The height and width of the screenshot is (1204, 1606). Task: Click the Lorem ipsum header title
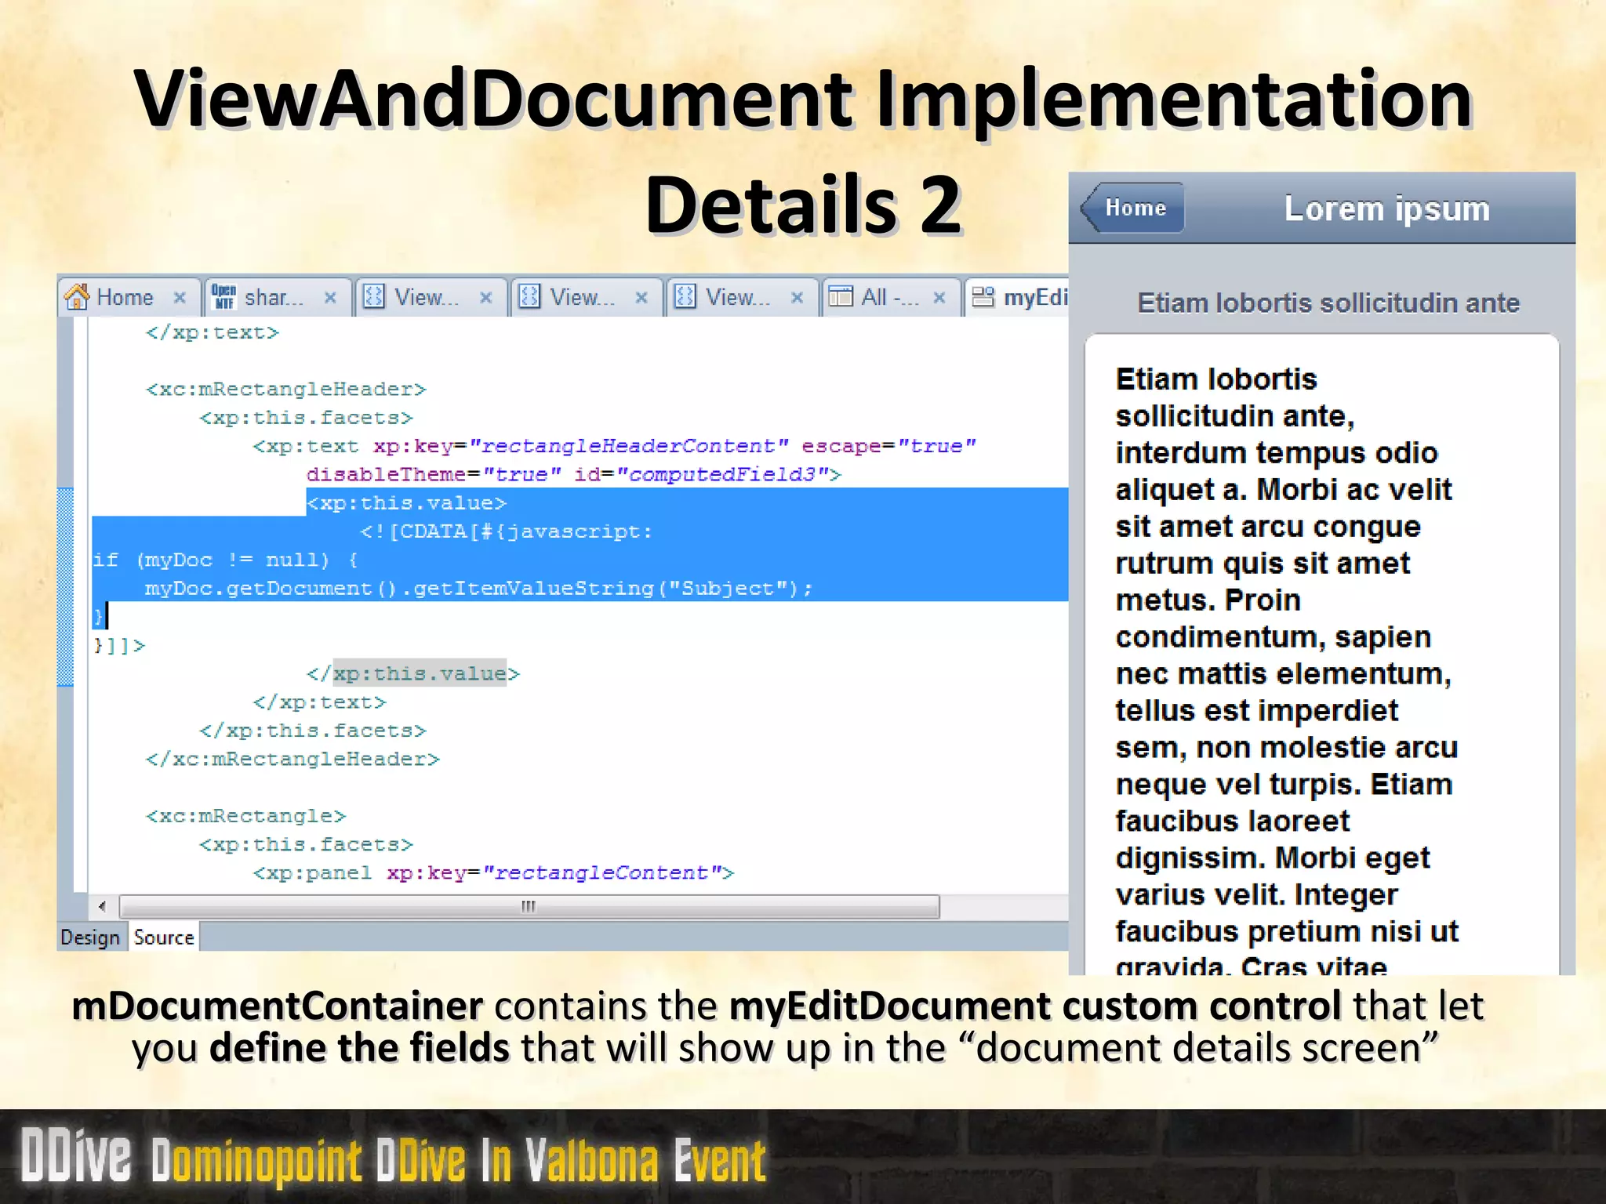click(x=1386, y=209)
